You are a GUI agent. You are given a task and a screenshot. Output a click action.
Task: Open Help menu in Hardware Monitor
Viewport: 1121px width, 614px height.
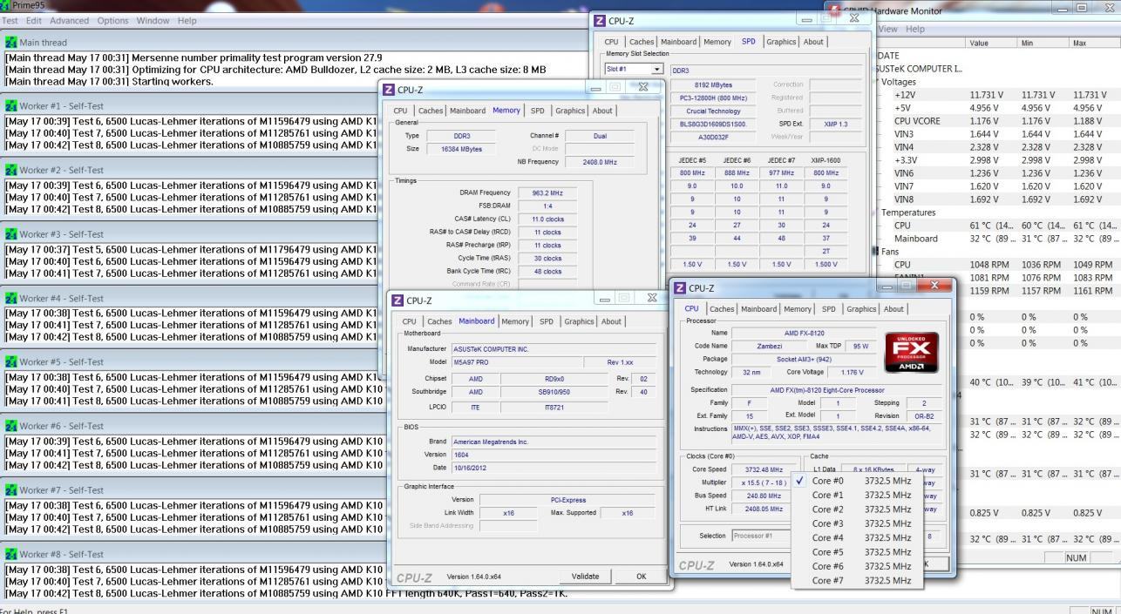coord(915,29)
